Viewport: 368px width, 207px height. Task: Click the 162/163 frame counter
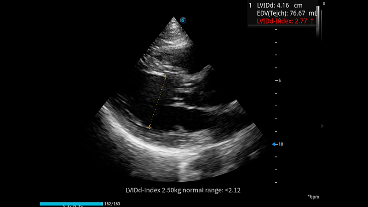[x=112, y=203]
